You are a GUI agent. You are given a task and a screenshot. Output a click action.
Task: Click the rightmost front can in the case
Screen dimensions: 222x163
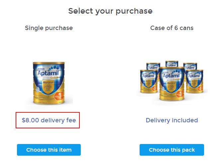coord(195,82)
